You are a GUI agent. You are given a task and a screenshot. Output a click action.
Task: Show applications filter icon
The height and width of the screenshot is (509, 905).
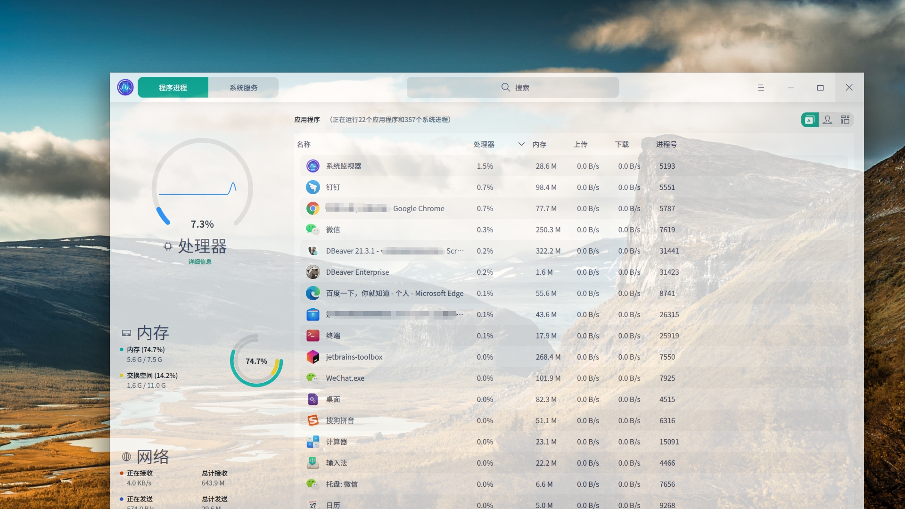tap(809, 120)
